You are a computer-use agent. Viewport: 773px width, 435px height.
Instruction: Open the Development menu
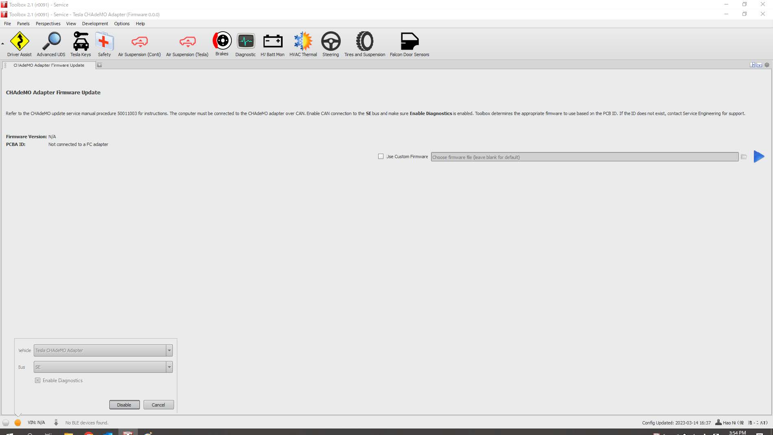(x=95, y=24)
